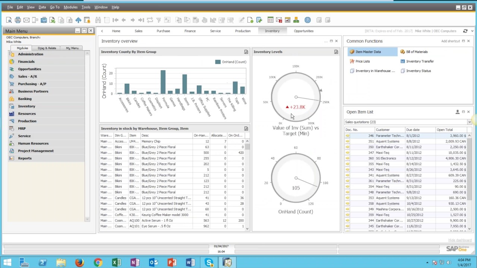Image resolution: width=477 pixels, height=268 pixels.
Task: Click the tallest Displays bar in chart
Action: (x=163, y=82)
